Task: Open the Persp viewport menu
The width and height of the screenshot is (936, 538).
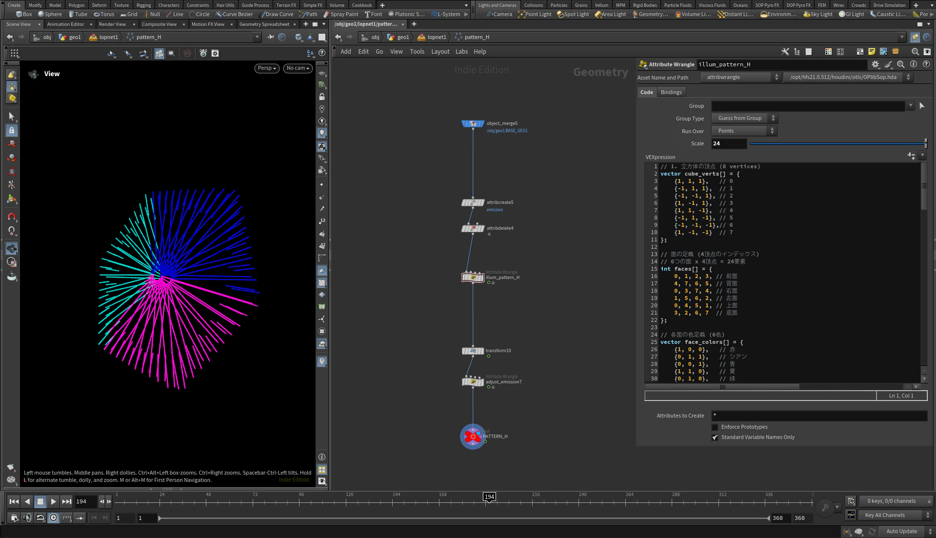Action: 266,68
